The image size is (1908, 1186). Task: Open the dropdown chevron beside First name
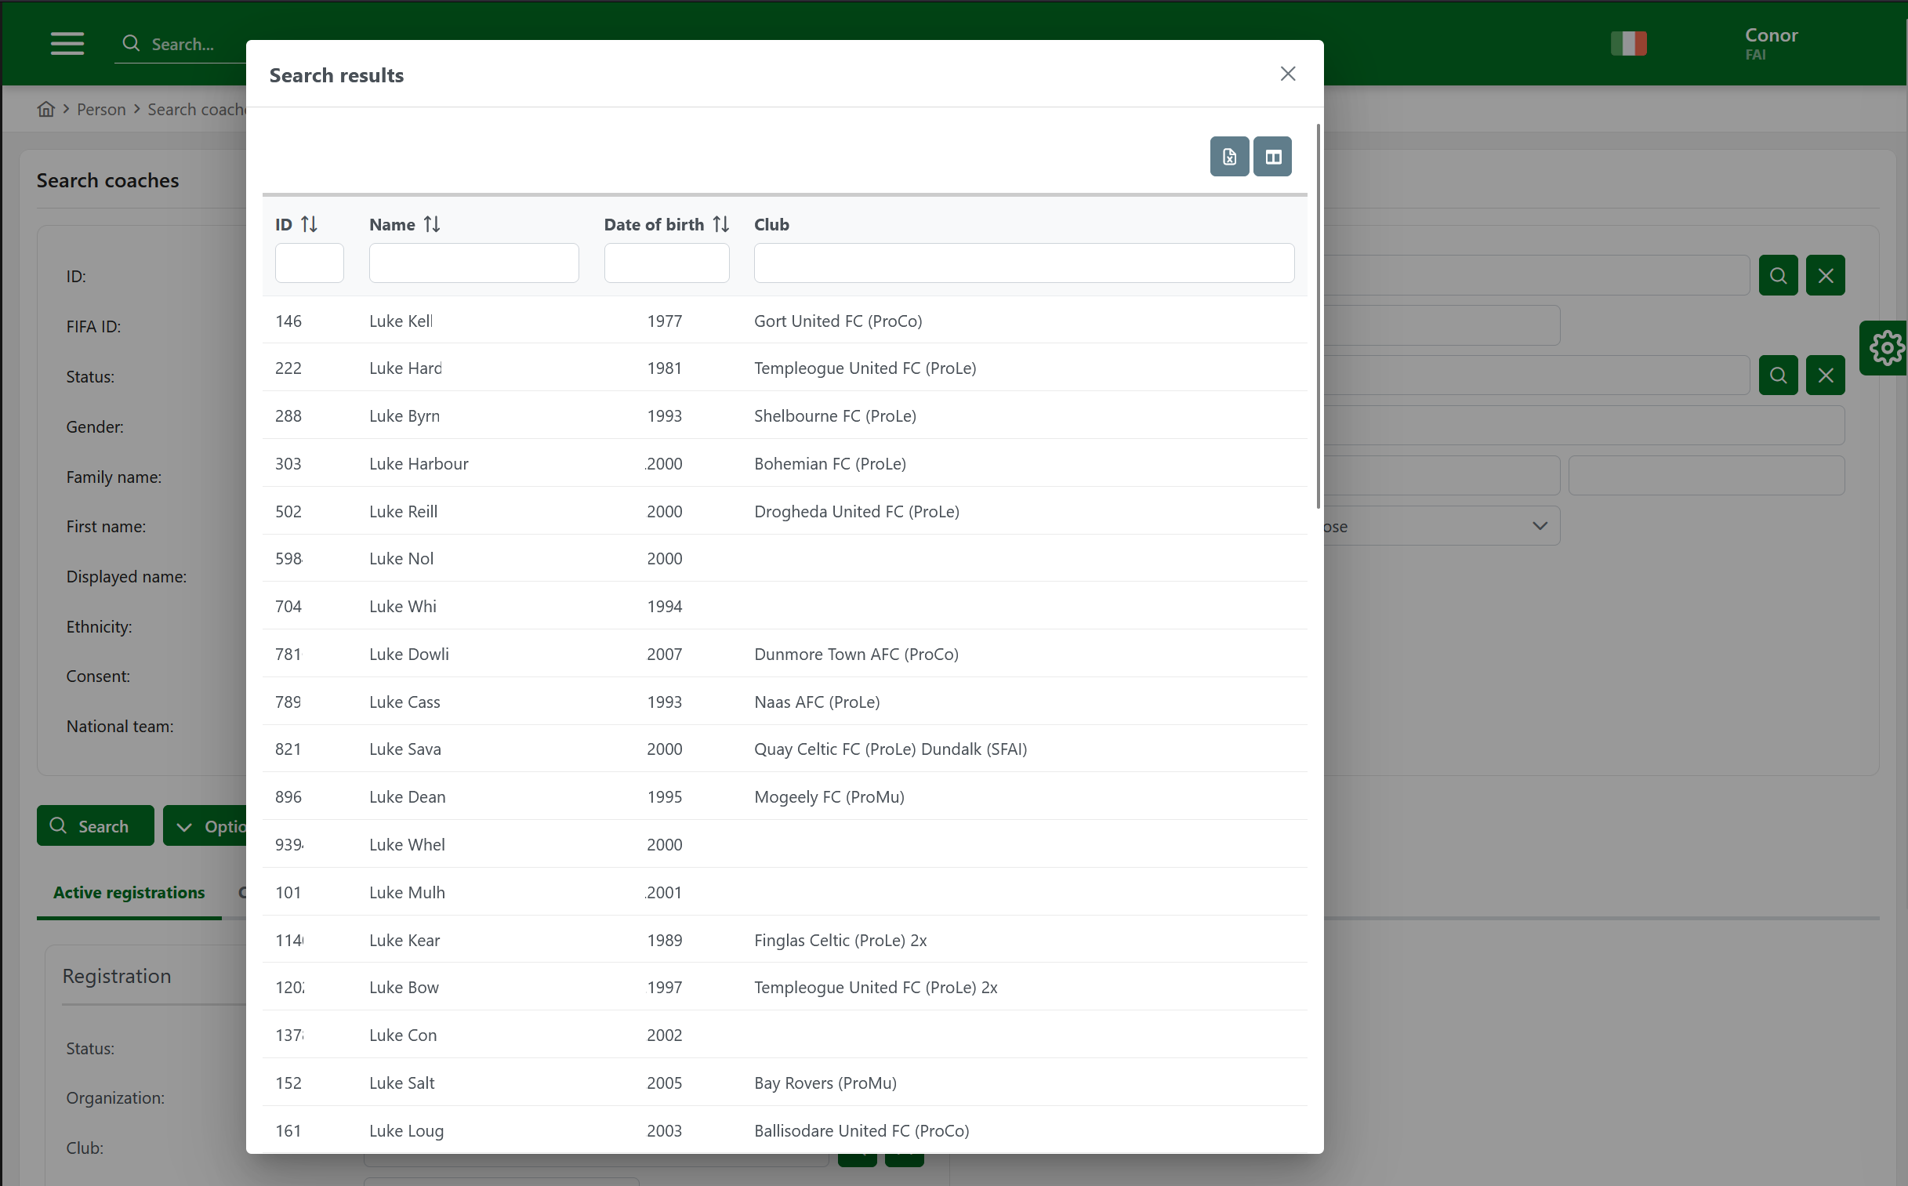[1539, 525]
